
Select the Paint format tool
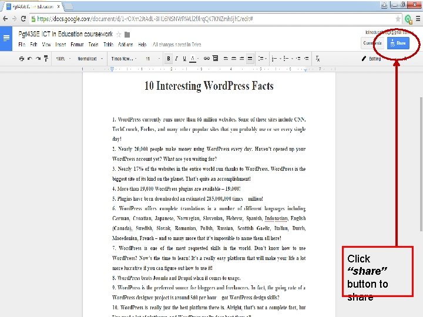click(x=46, y=58)
